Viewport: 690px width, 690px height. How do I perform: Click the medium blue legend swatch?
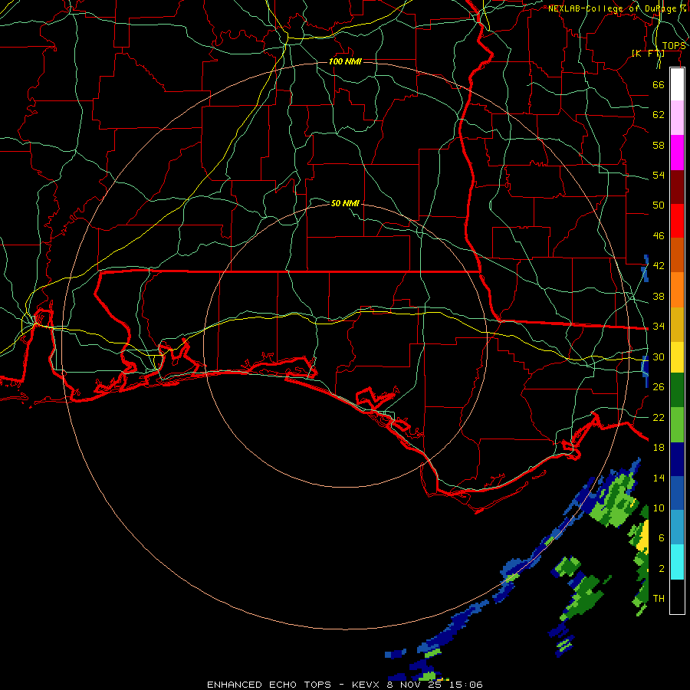click(677, 493)
